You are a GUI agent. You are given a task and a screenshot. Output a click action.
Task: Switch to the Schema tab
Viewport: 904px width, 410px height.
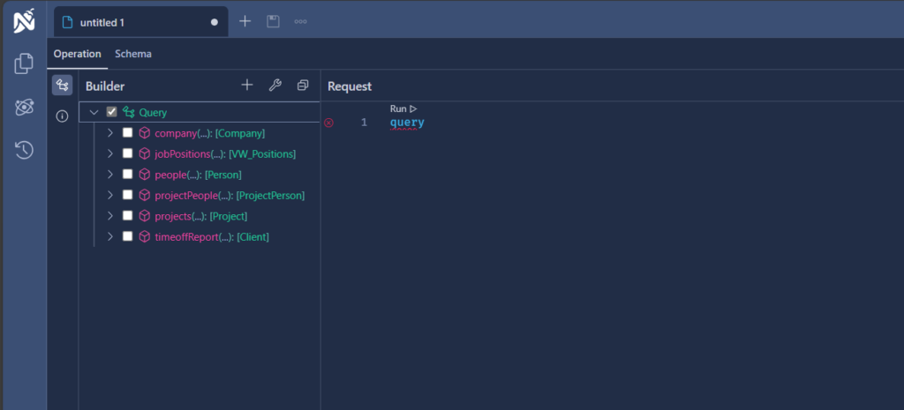pyautogui.click(x=133, y=54)
